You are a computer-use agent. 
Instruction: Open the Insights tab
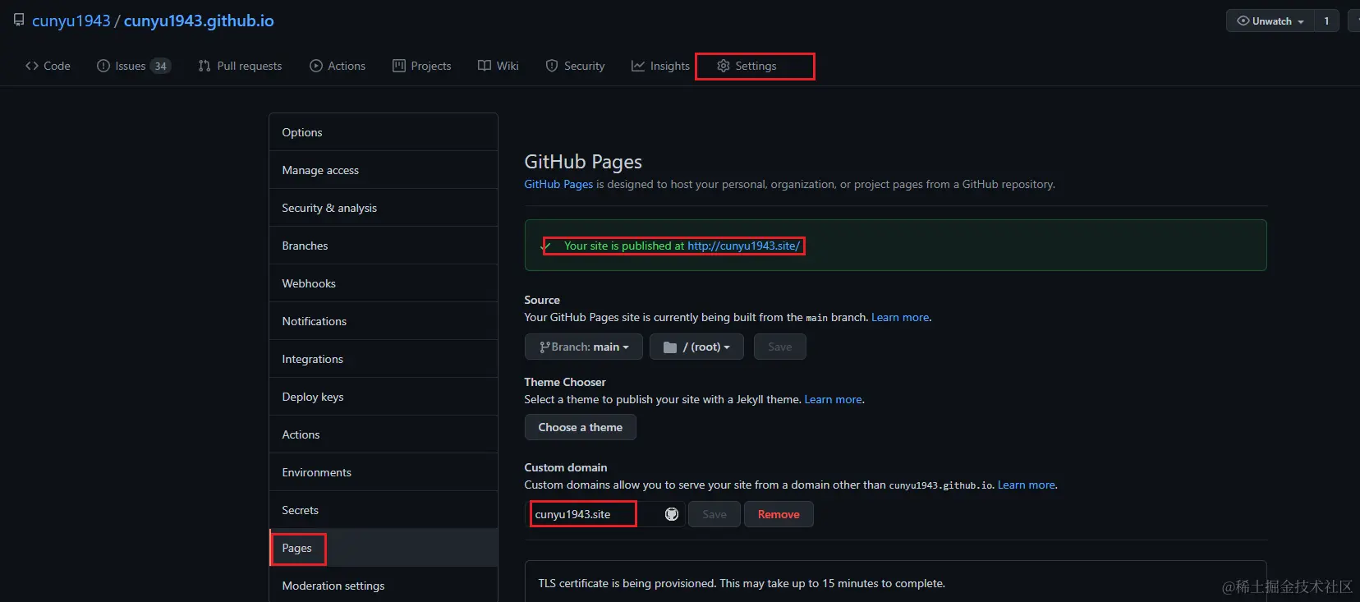[660, 66]
